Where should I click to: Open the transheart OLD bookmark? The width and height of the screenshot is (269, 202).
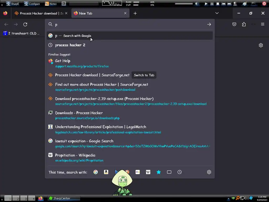point(22,33)
